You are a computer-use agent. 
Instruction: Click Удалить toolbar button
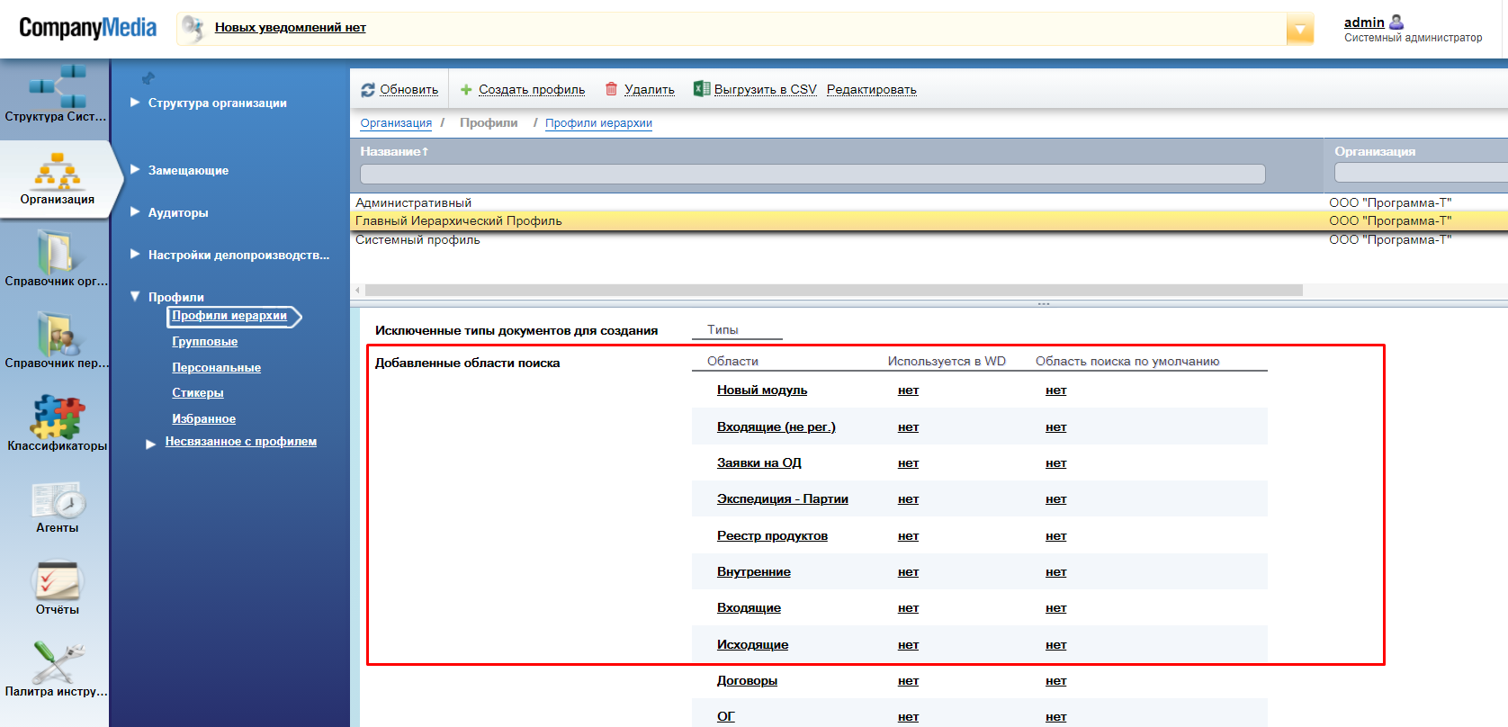tap(650, 90)
